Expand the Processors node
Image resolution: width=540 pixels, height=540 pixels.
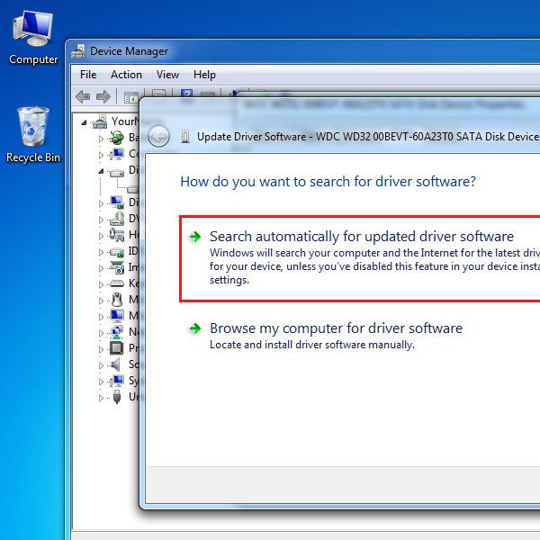[101, 349]
